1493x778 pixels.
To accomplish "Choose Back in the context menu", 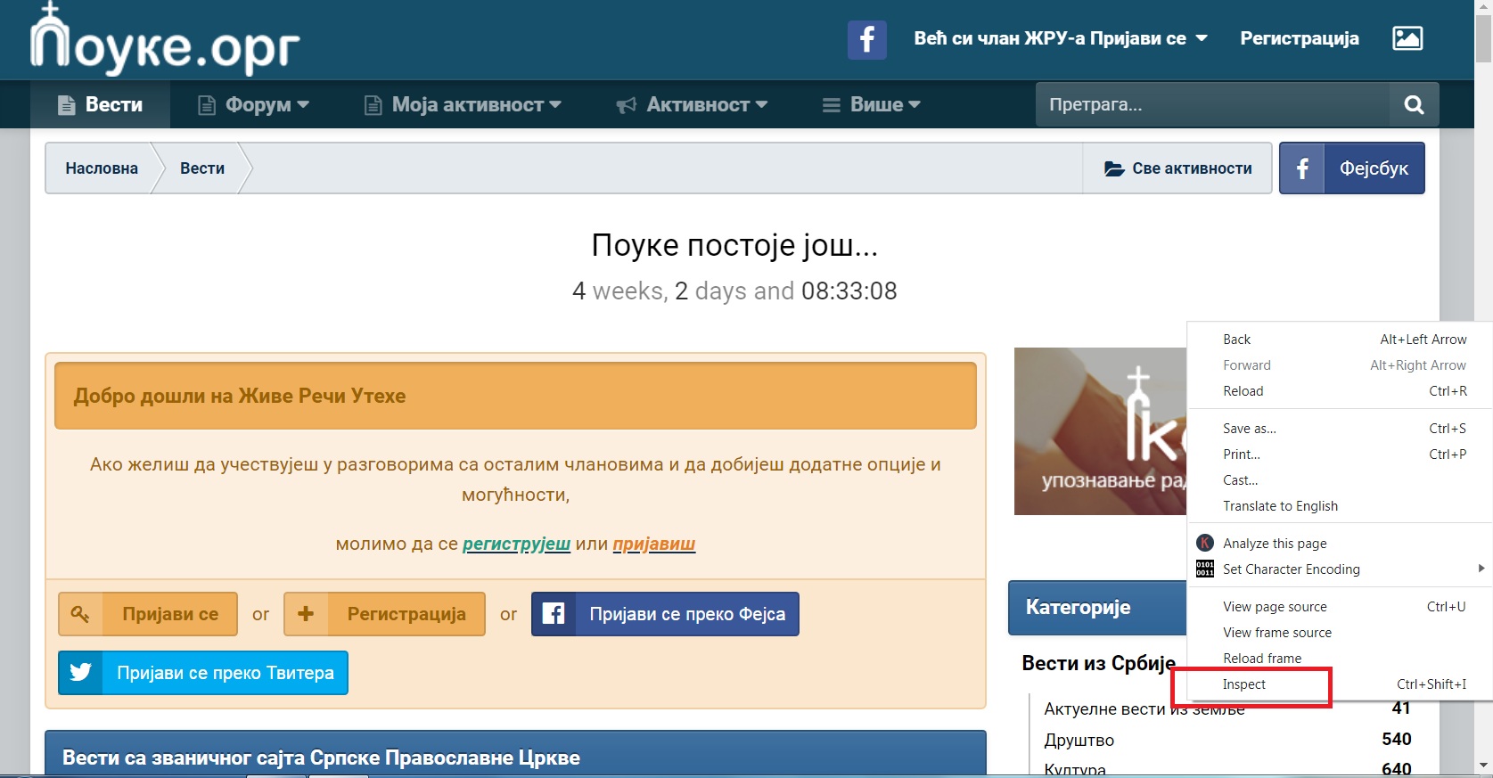I will tap(1341, 340).
